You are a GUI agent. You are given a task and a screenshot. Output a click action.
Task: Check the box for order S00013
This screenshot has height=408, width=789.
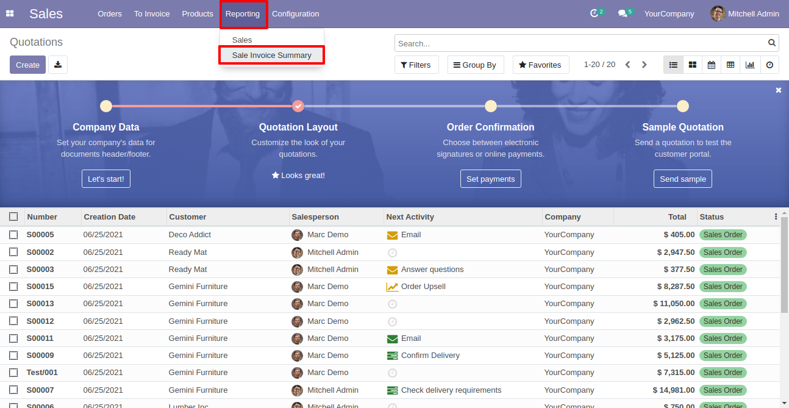click(13, 303)
